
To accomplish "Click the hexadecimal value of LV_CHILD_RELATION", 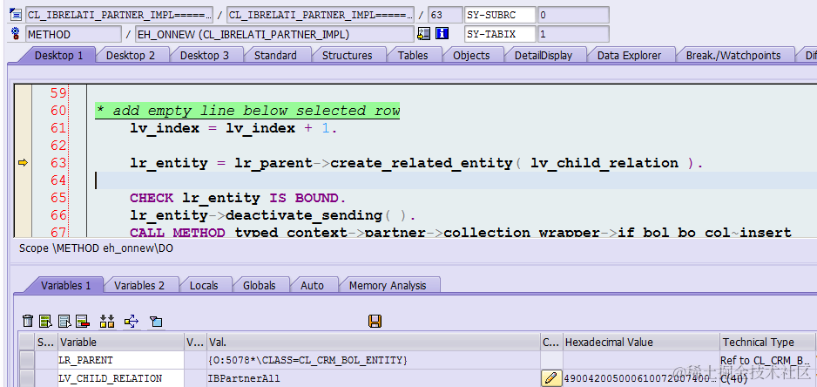I will 641,378.
